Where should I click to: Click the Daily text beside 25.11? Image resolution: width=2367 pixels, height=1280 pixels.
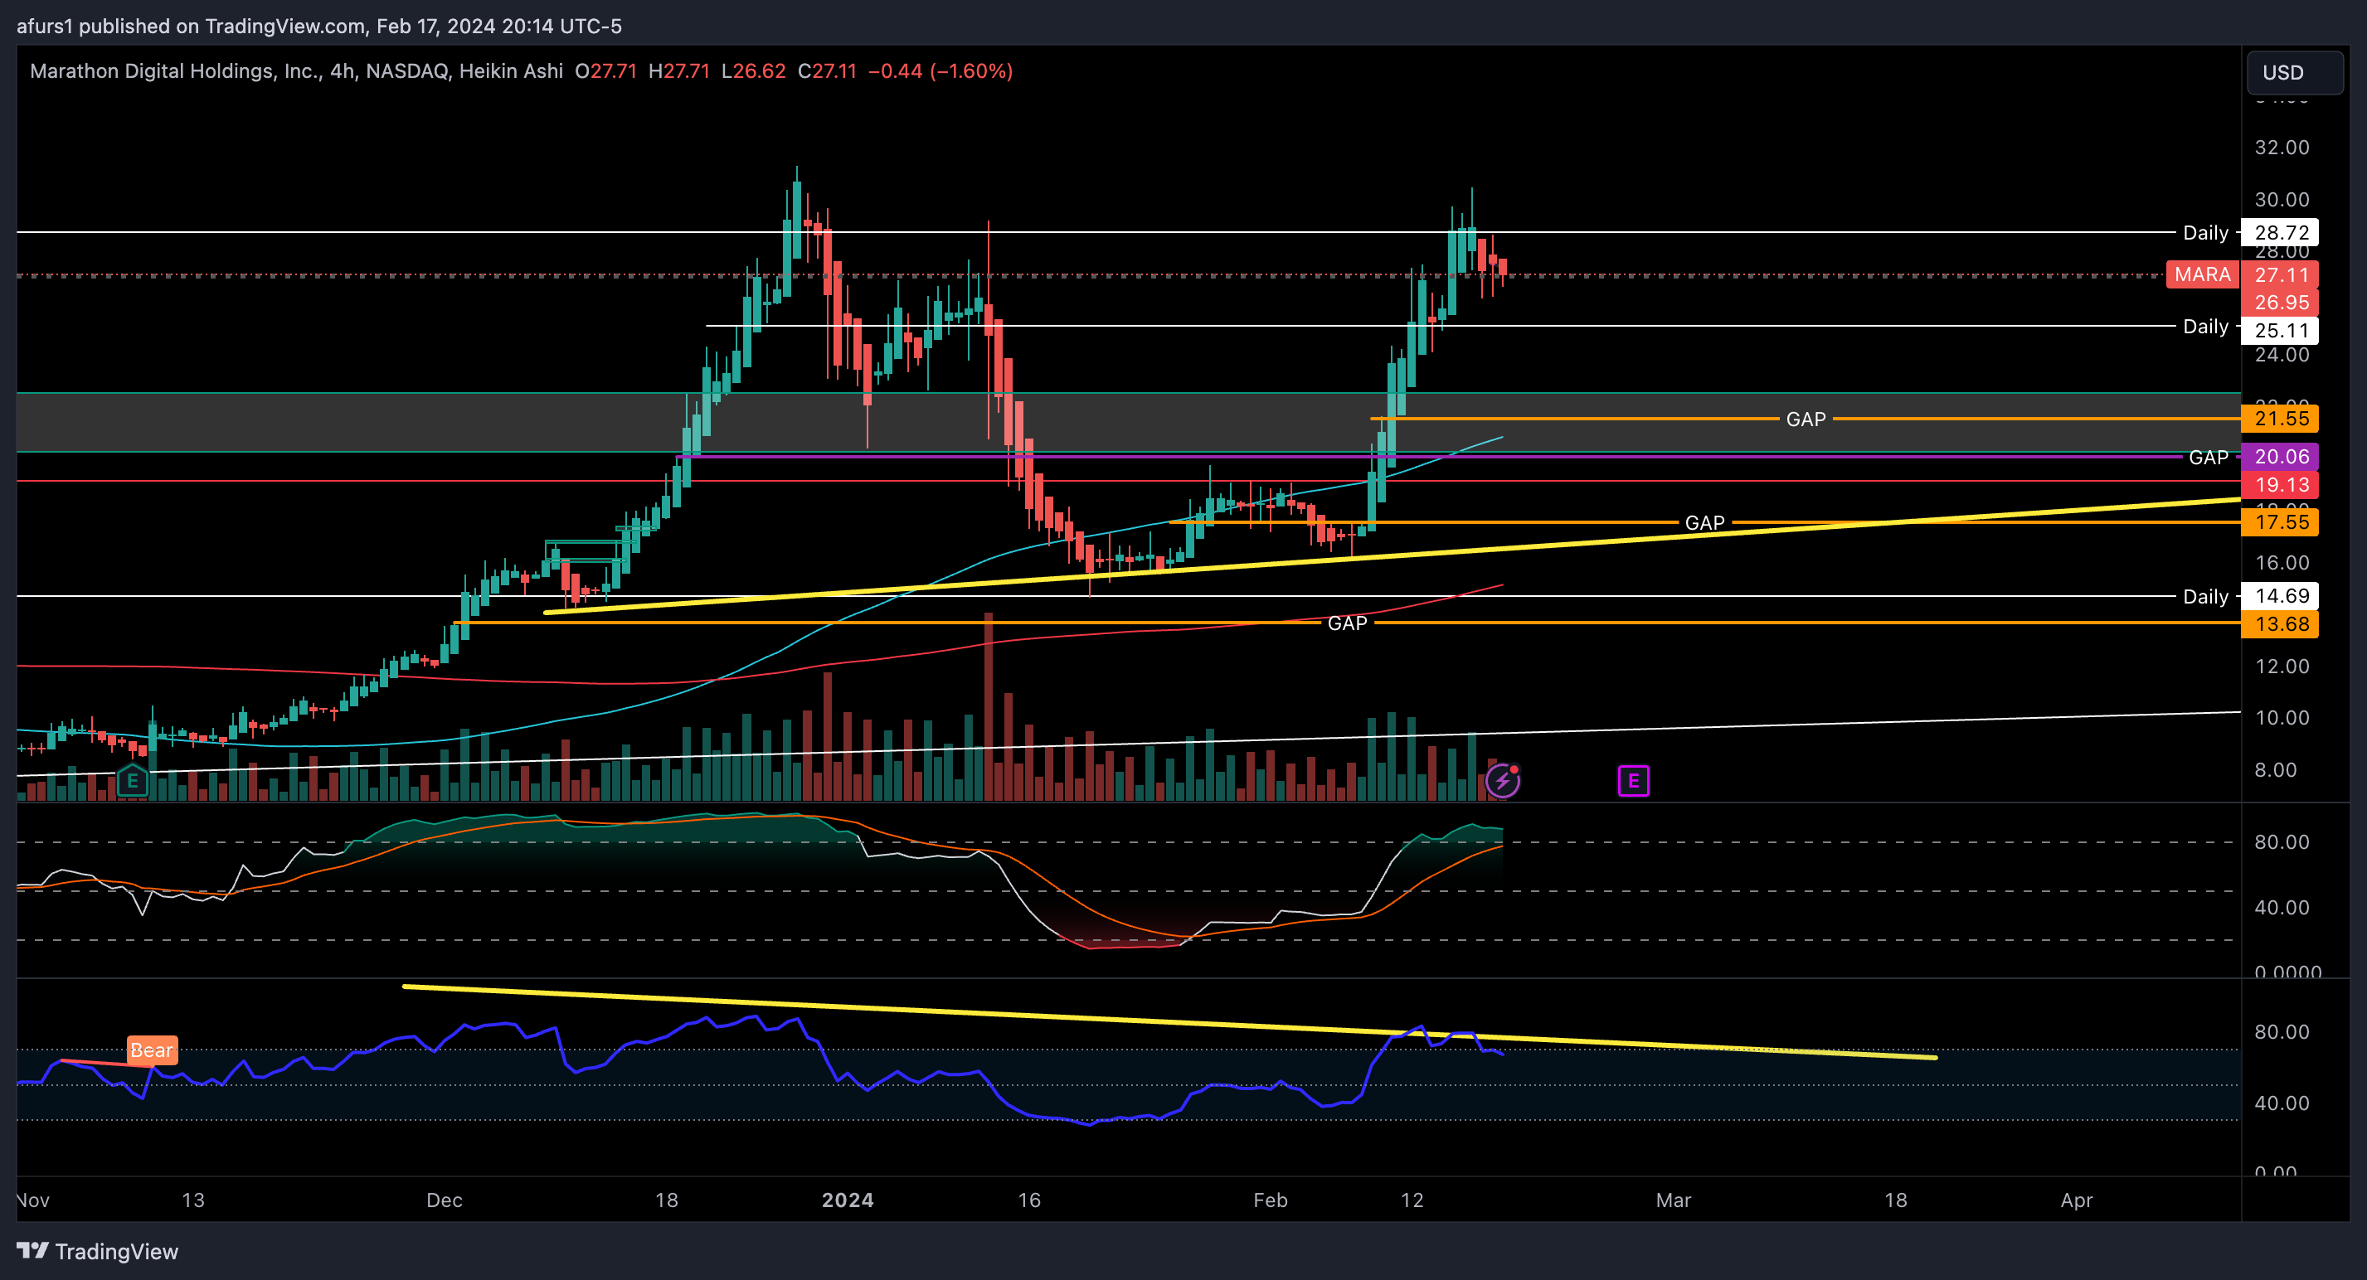coord(2205,327)
